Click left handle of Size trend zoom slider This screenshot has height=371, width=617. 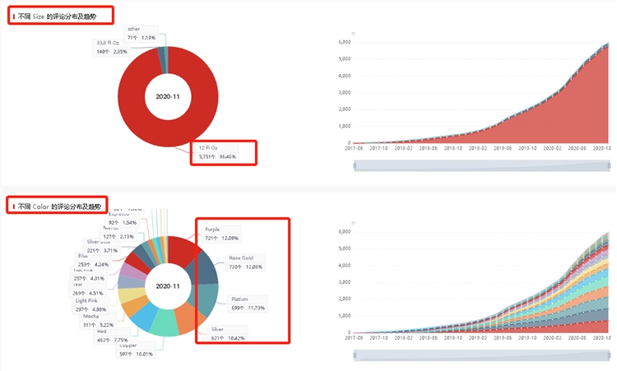point(355,165)
